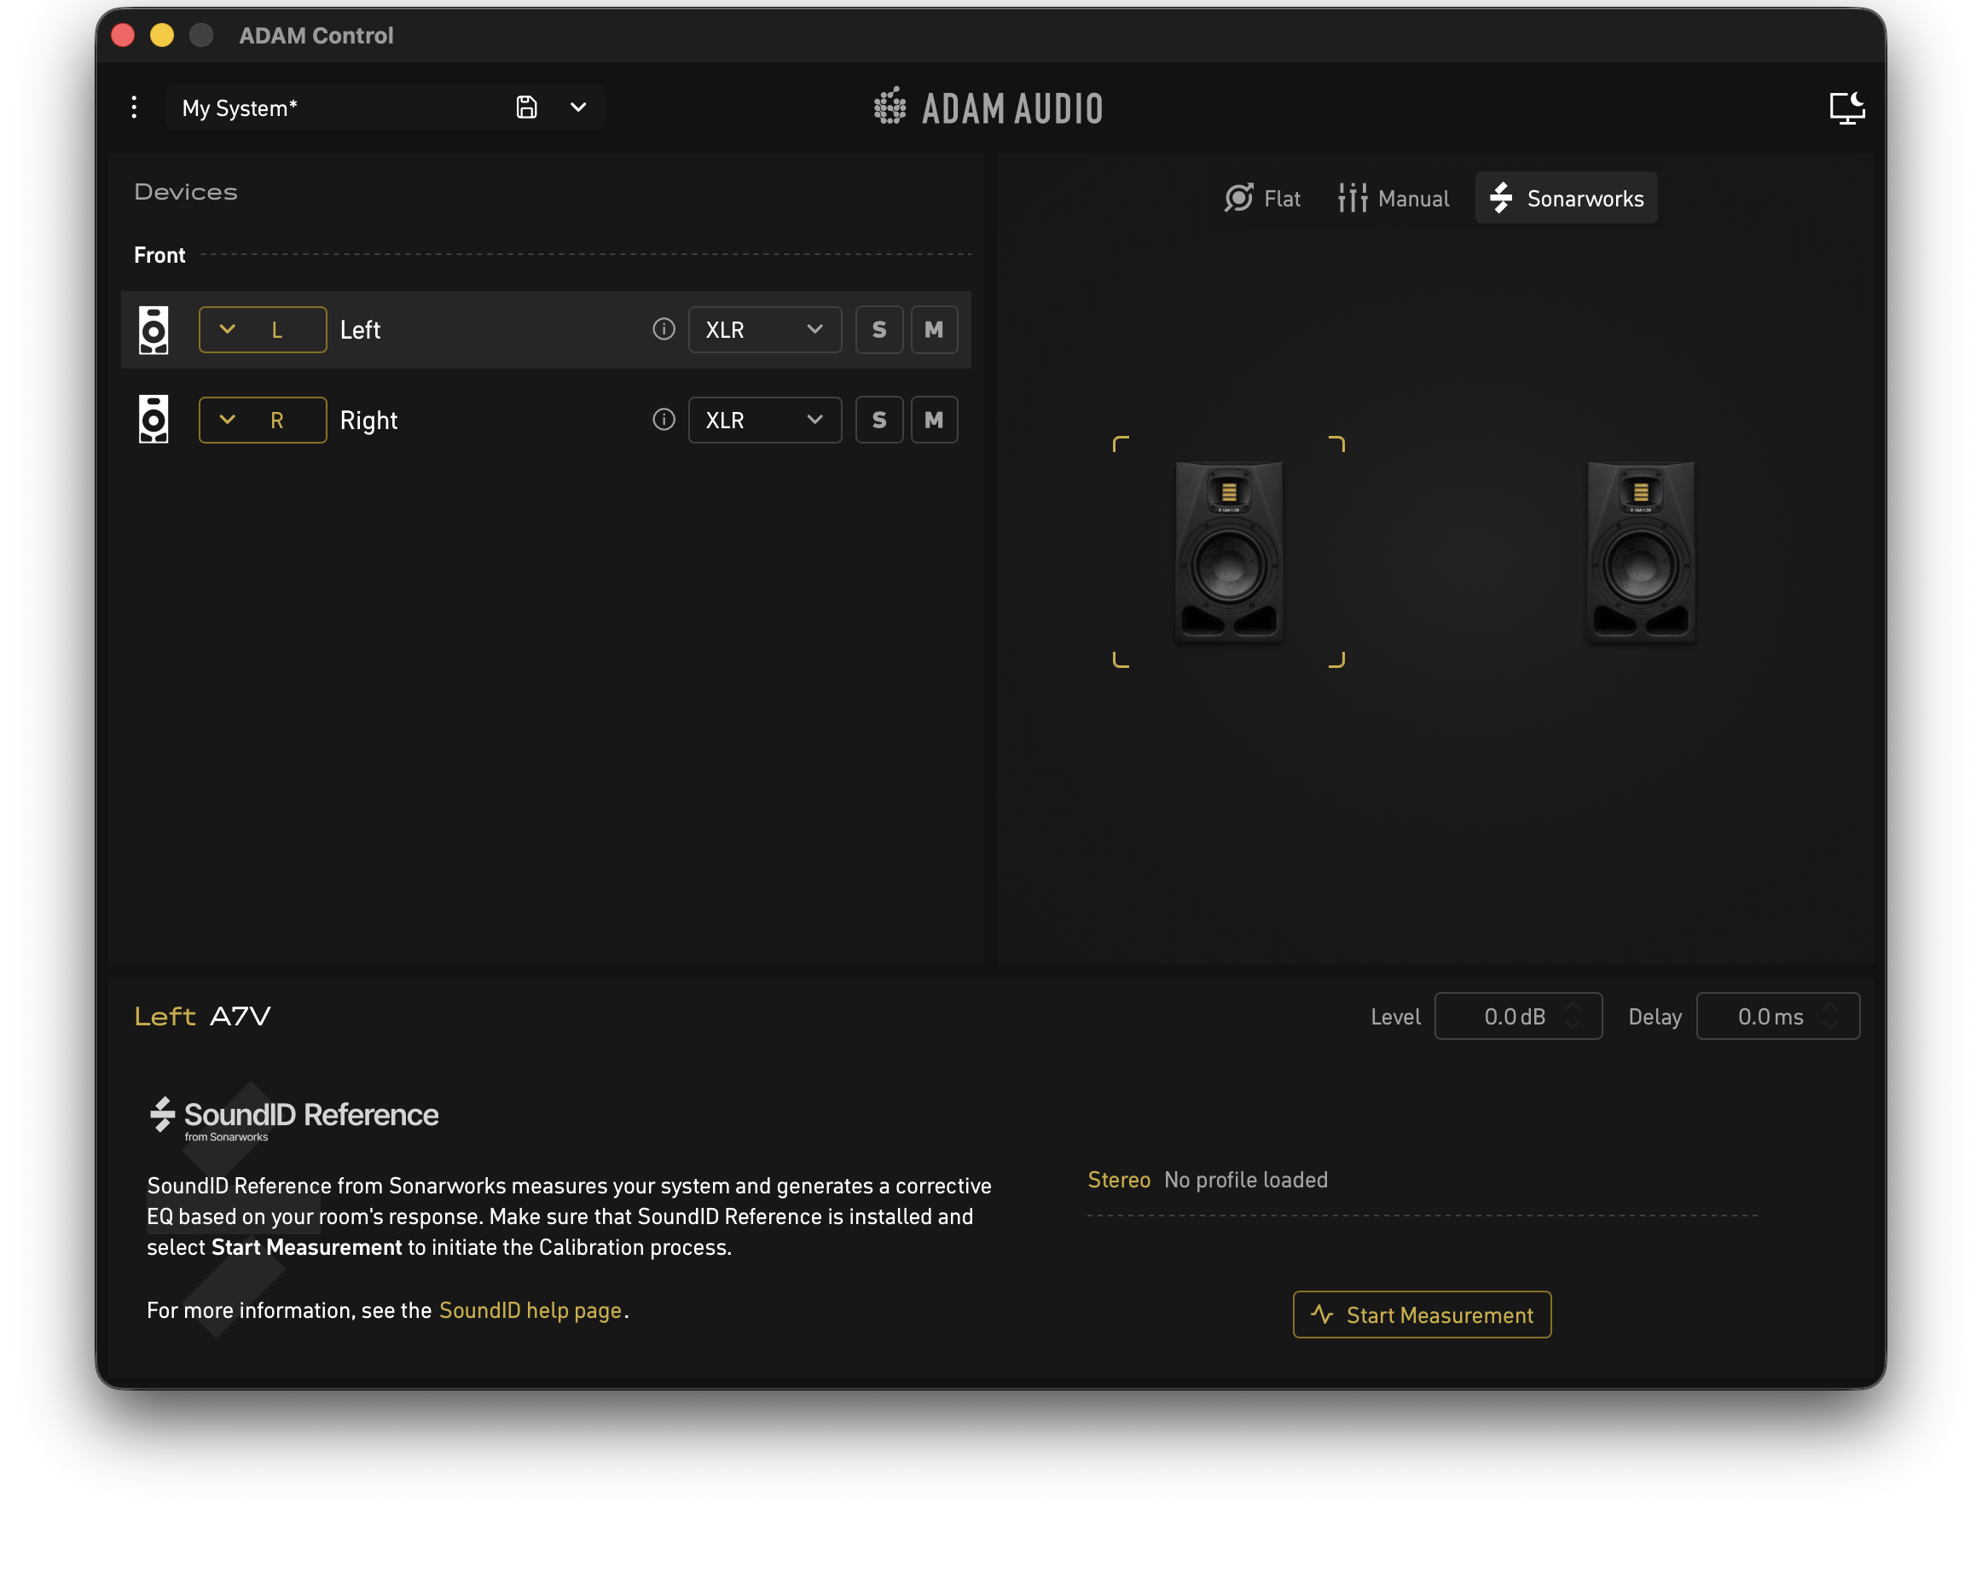This screenshot has width=1982, height=1573.
Task: Solo the Right speaker
Action: tap(880, 421)
